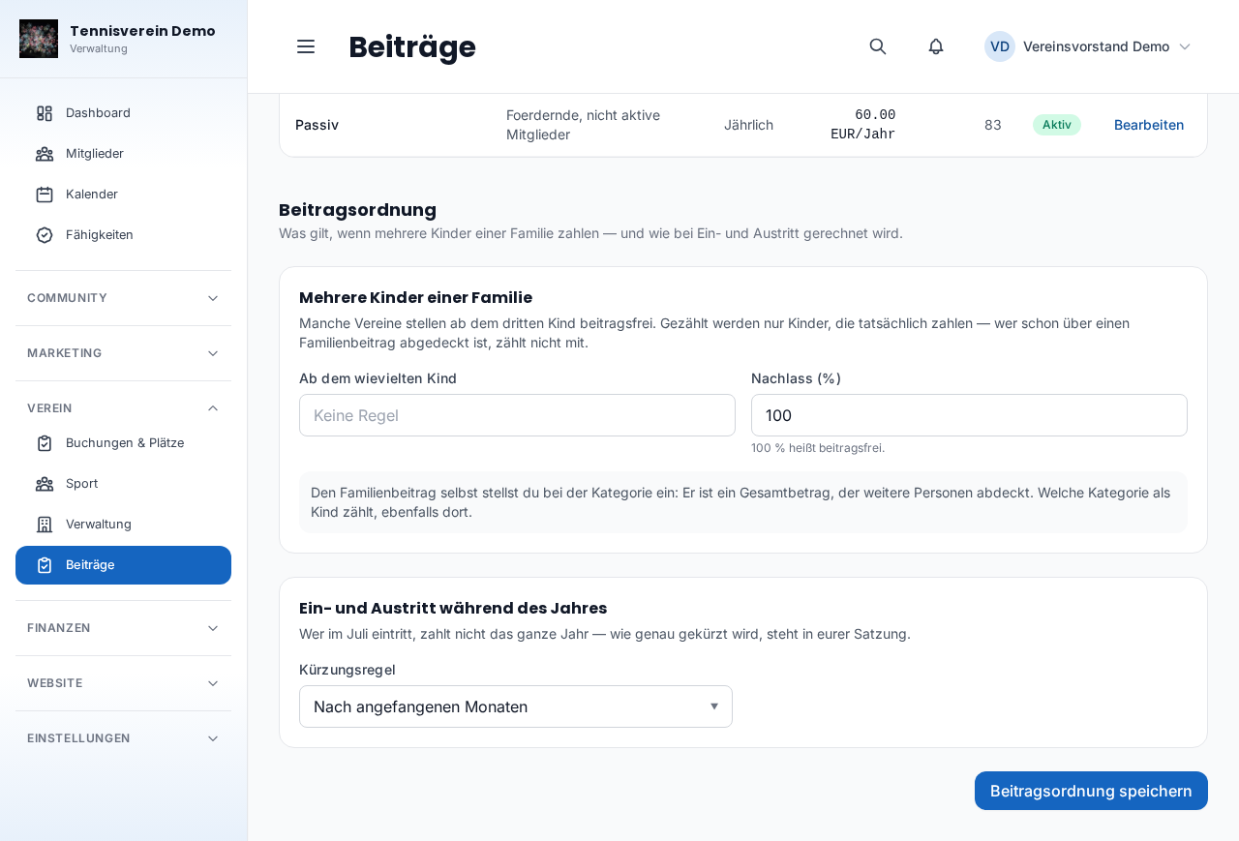Click the Verwaltung building icon
The image size is (1239, 841).
[45, 525]
